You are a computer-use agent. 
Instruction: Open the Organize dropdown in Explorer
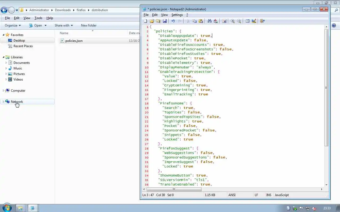(12, 25)
